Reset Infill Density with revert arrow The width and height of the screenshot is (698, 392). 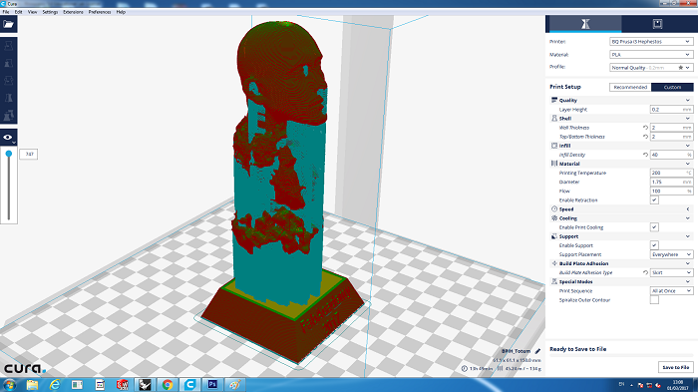pyautogui.click(x=645, y=155)
